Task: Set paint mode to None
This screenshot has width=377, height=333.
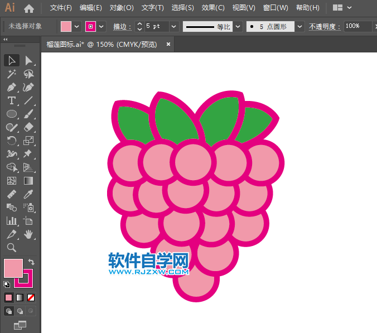Action: click(31, 298)
